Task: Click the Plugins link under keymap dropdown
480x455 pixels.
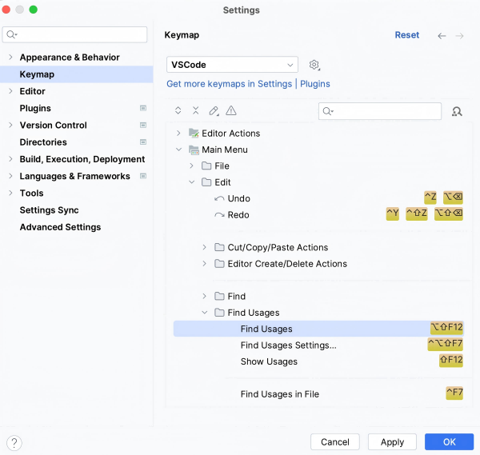Action: 315,84
